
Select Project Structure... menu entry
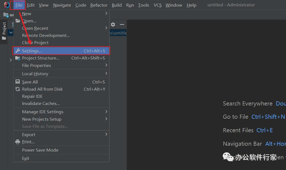61,58
